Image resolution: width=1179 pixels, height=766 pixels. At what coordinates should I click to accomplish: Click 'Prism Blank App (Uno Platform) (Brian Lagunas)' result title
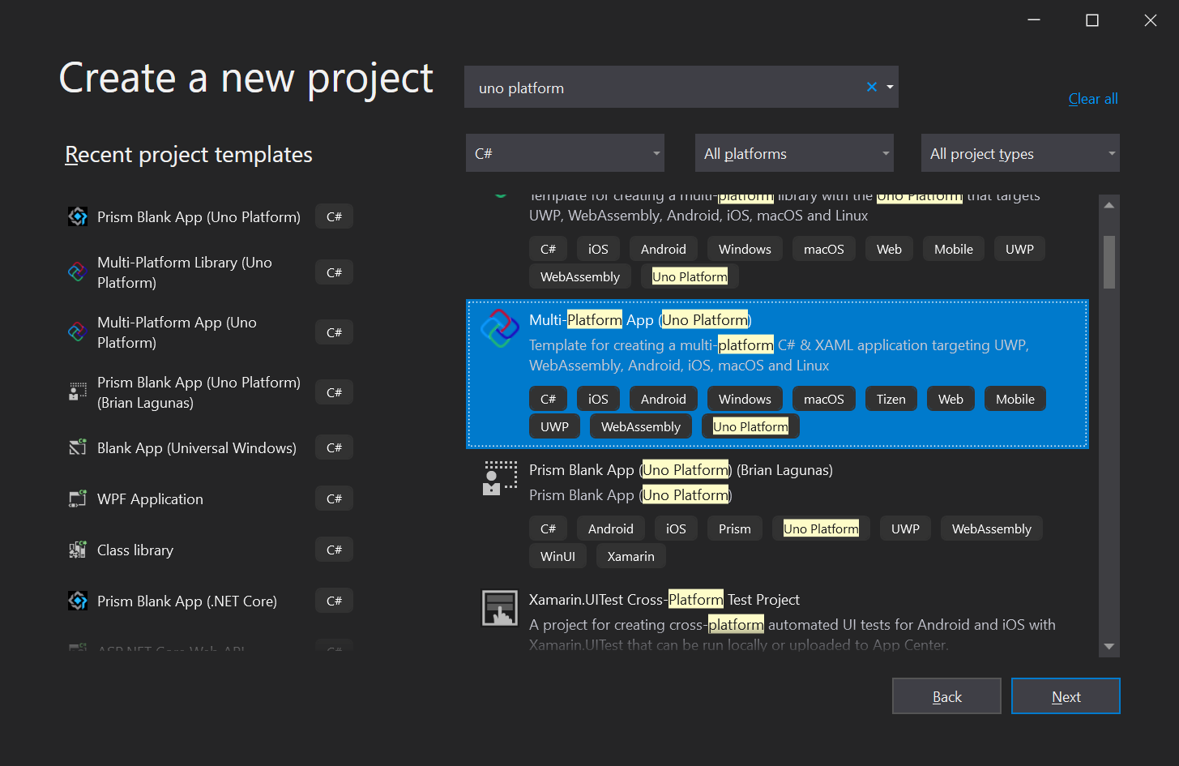[x=681, y=469]
